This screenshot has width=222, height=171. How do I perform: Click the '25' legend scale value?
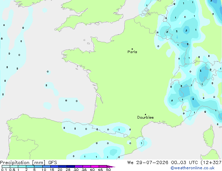click(68, 170)
